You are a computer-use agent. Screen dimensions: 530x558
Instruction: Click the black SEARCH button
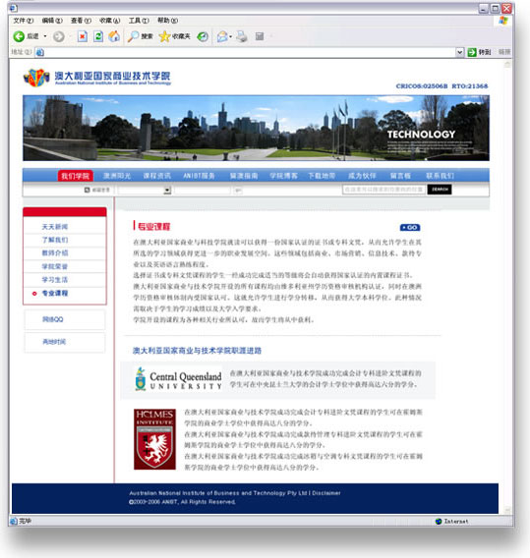tap(440, 190)
